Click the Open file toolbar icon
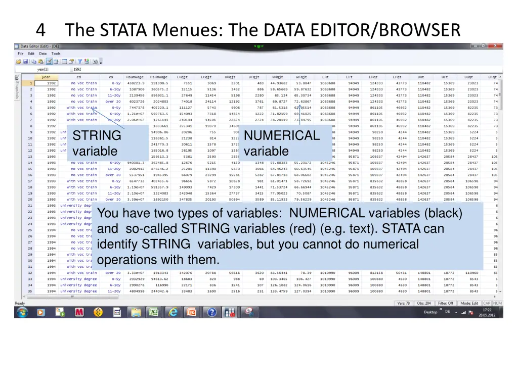The image size is (518, 388). click(19, 61)
